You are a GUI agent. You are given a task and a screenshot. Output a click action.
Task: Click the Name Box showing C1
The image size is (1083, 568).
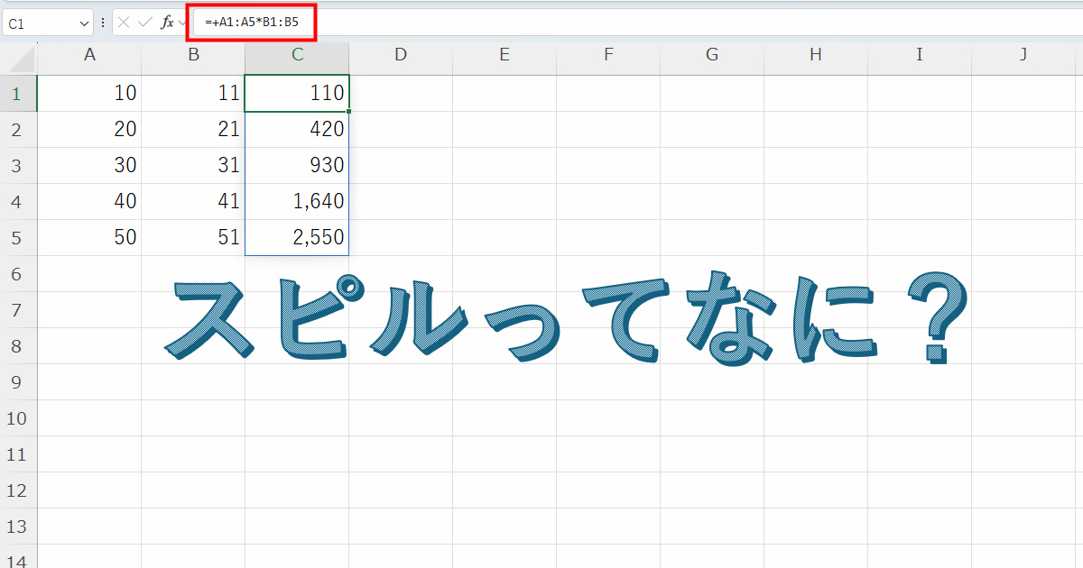[41, 23]
